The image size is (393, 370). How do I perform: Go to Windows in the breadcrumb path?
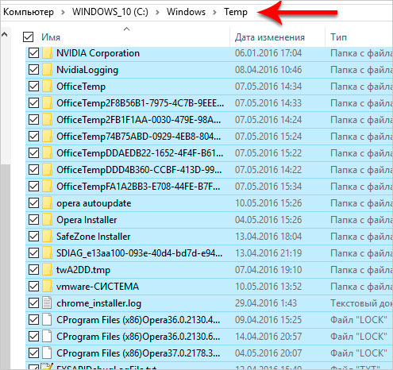186,12
